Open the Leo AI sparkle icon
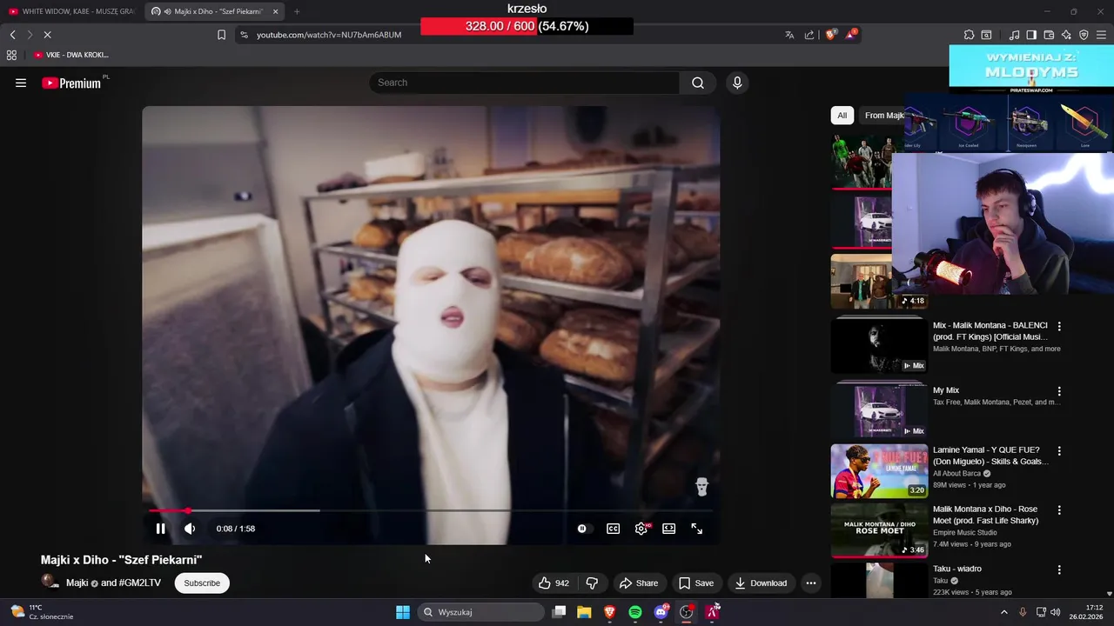The width and height of the screenshot is (1114, 626). point(1066,35)
